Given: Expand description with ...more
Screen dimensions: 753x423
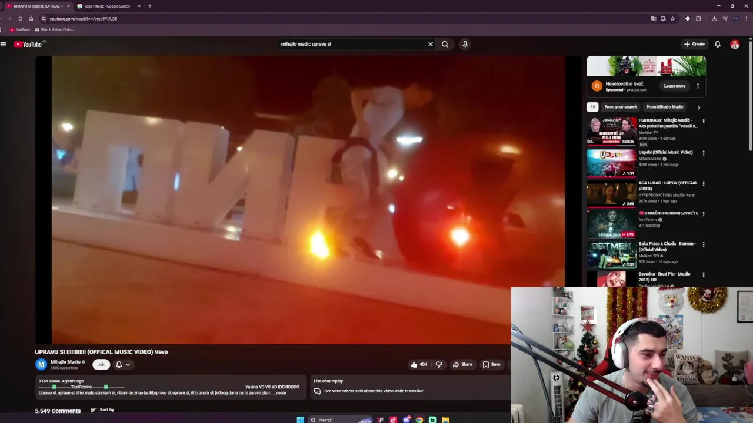Looking at the screenshot, I should (x=280, y=392).
